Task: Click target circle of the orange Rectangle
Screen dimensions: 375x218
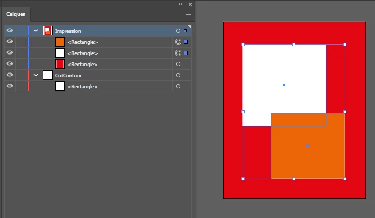Action: tap(178, 42)
